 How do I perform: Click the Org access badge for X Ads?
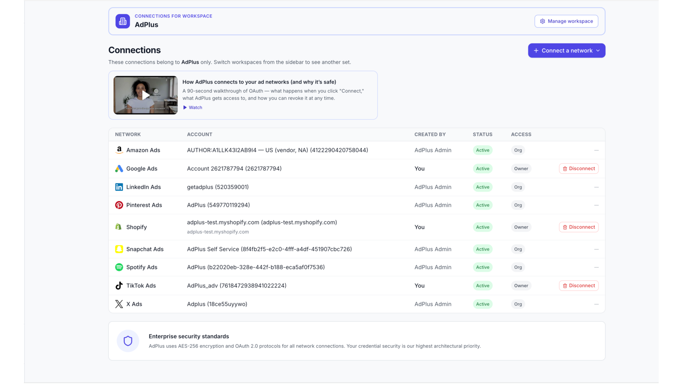click(x=518, y=304)
